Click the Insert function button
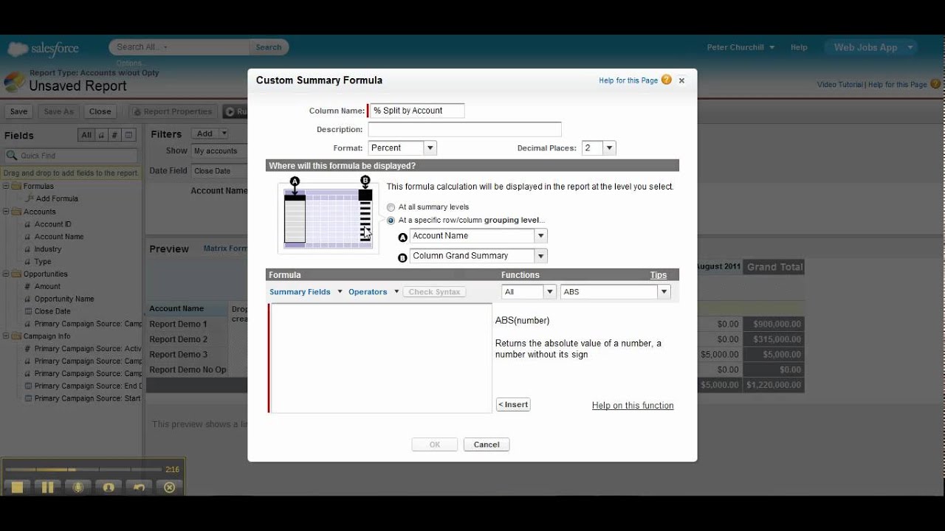This screenshot has width=945, height=531. coord(513,404)
